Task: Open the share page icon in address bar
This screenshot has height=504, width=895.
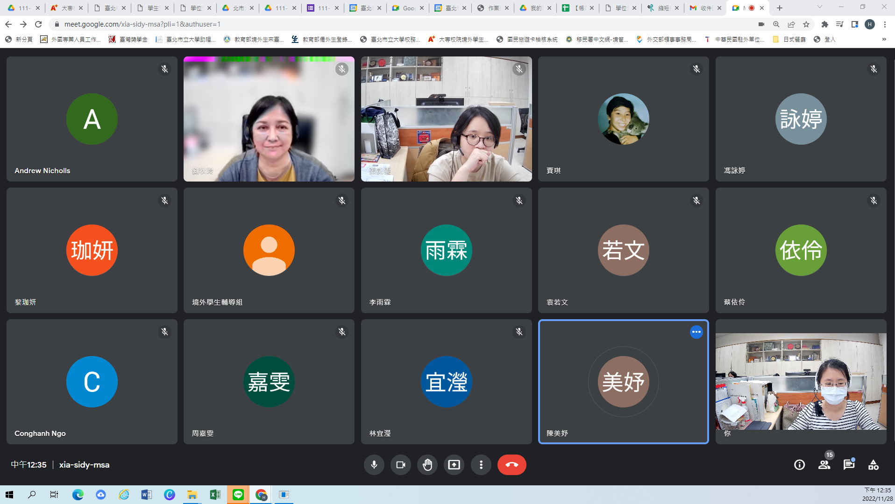Action: click(791, 24)
